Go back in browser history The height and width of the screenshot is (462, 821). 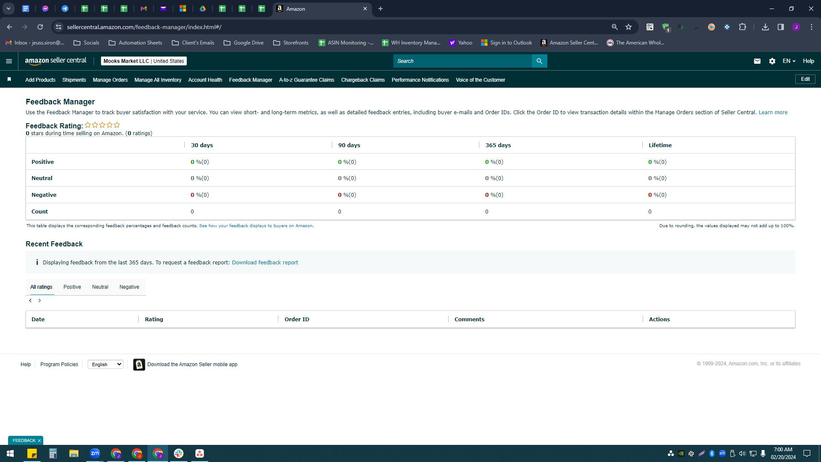tap(9, 27)
